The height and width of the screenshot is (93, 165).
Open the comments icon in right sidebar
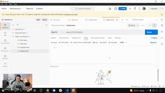(x=162, y=32)
